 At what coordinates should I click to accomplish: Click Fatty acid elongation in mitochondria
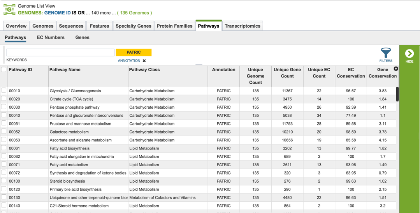[82, 157]
